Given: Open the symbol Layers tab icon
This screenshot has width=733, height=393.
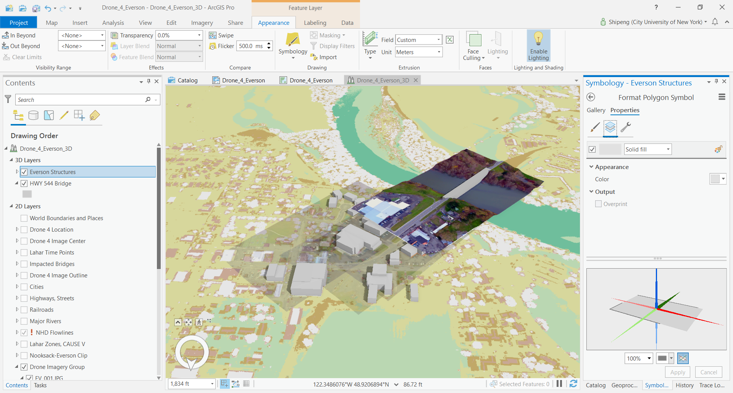Looking at the screenshot, I should 610,127.
